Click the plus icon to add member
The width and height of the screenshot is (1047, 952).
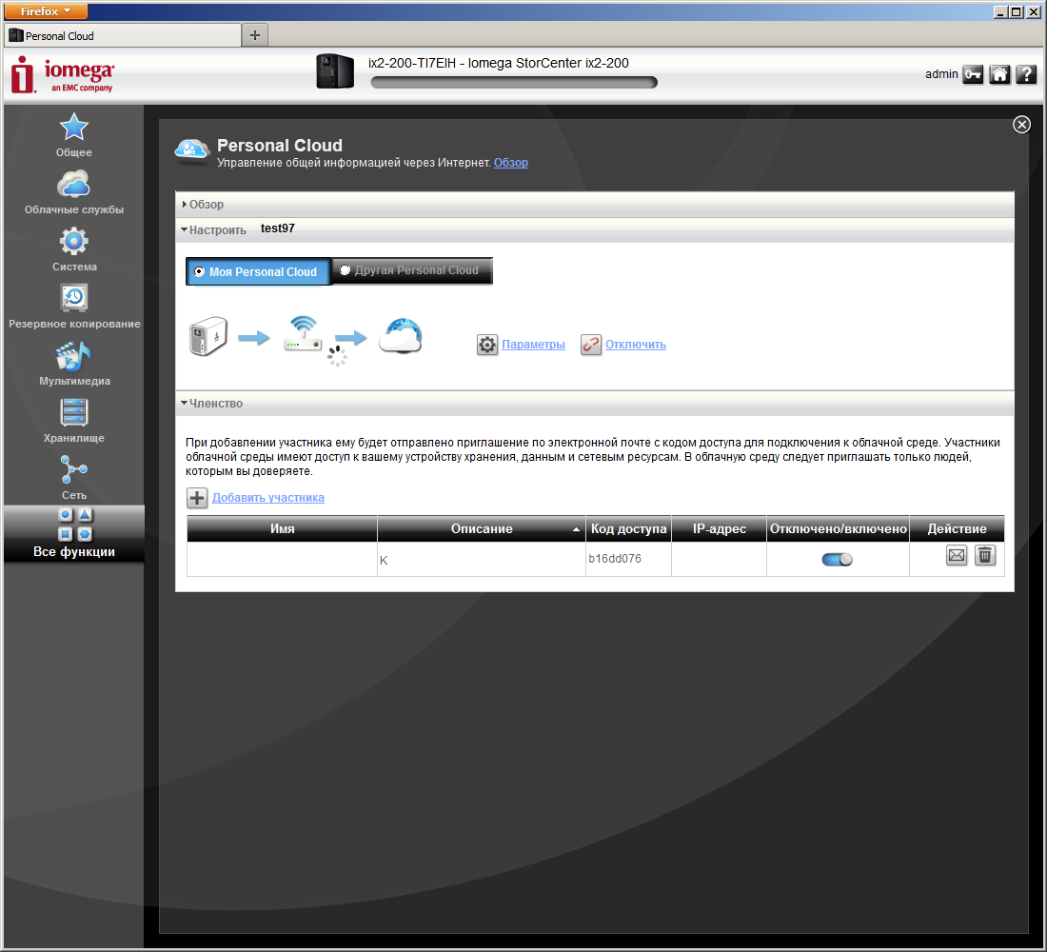[x=197, y=498]
